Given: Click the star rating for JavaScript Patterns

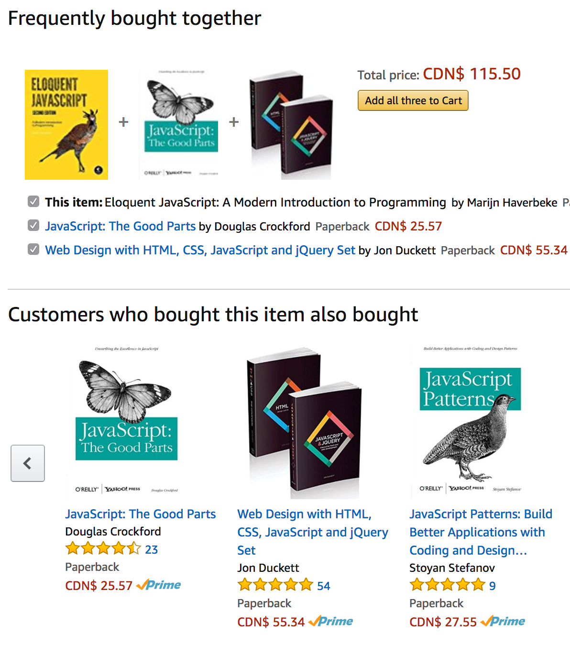Looking at the screenshot, I should coord(448,585).
